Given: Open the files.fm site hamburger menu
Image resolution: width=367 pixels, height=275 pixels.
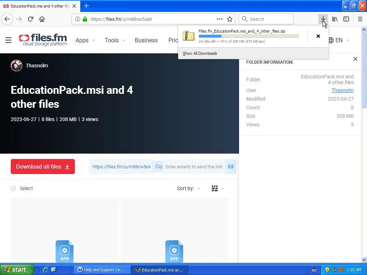Looking at the screenshot, I should pos(9,40).
